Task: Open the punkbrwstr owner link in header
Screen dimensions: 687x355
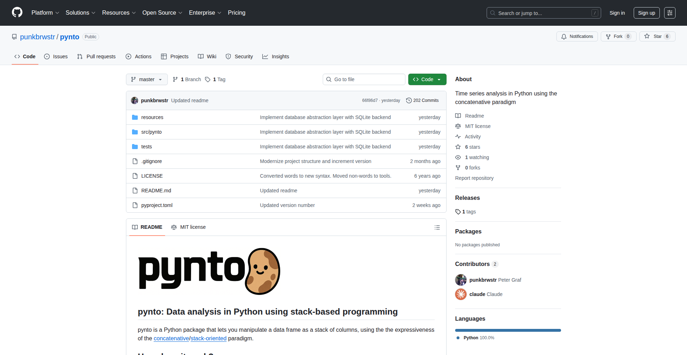Action: click(x=38, y=37)
